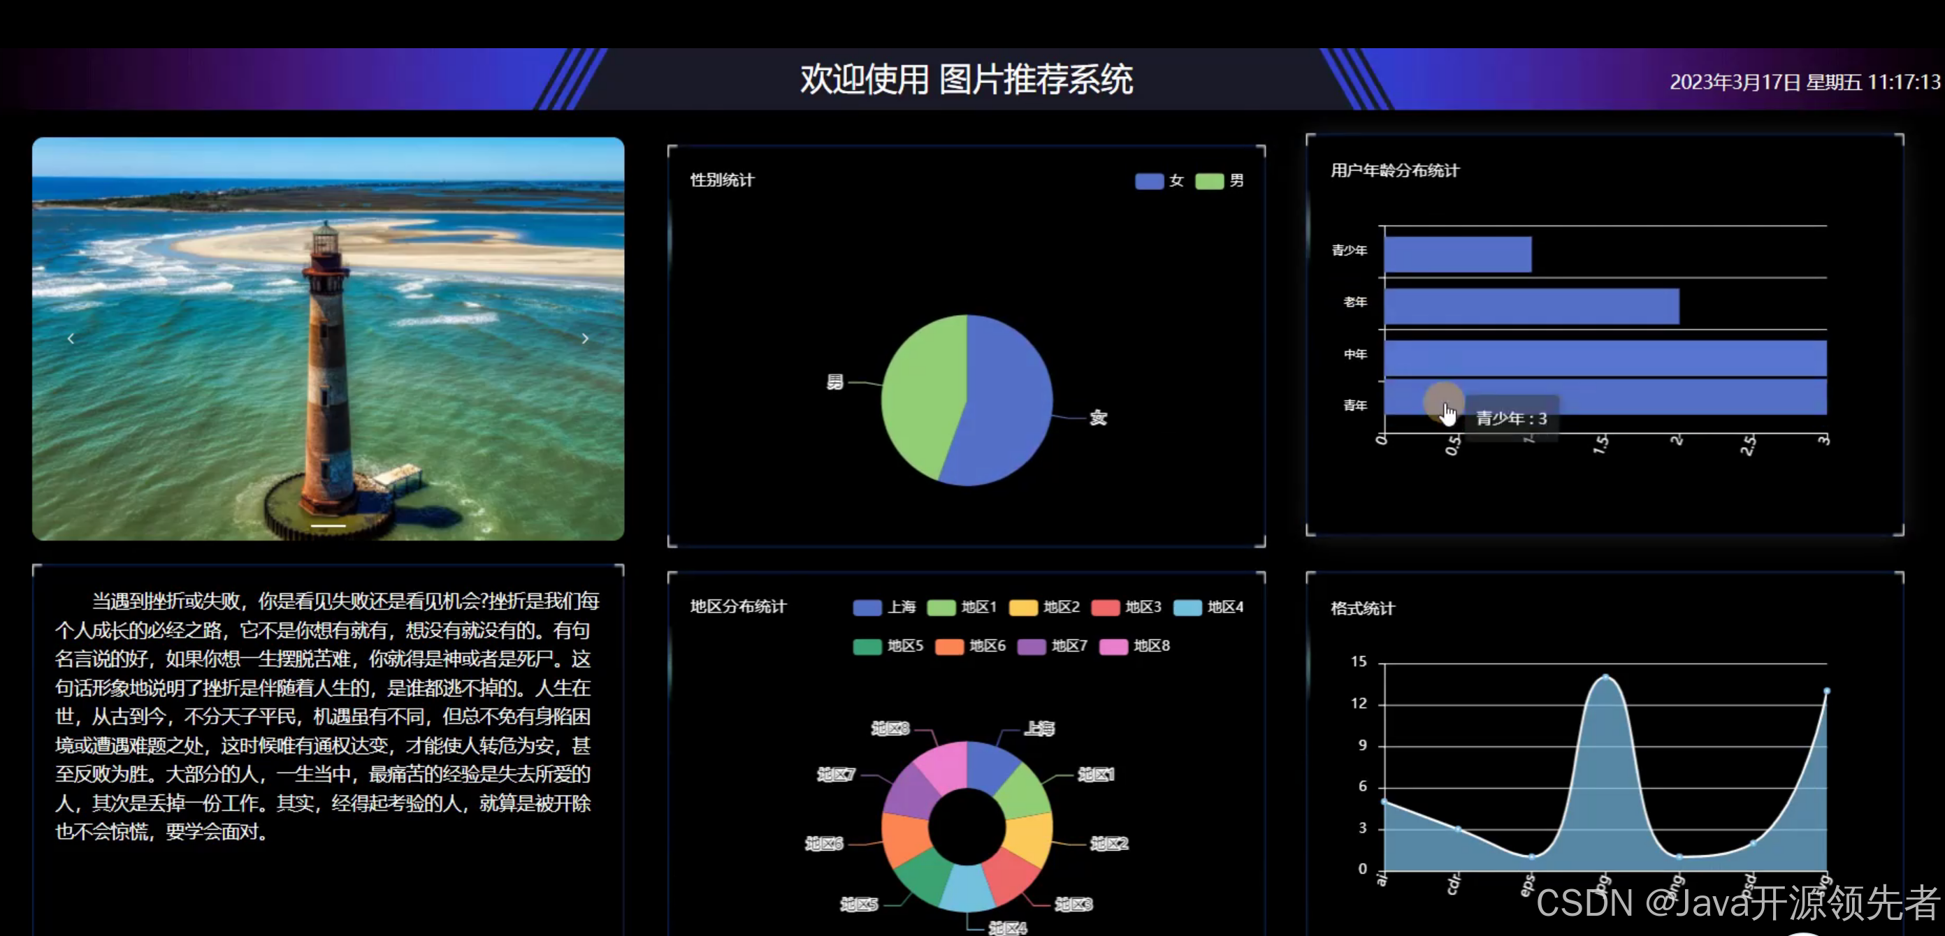Viewport: 1945px width, 936px height.
Task: Click the 男 legend swatch in 性别统计
Action: click(x=1209, y=180)
